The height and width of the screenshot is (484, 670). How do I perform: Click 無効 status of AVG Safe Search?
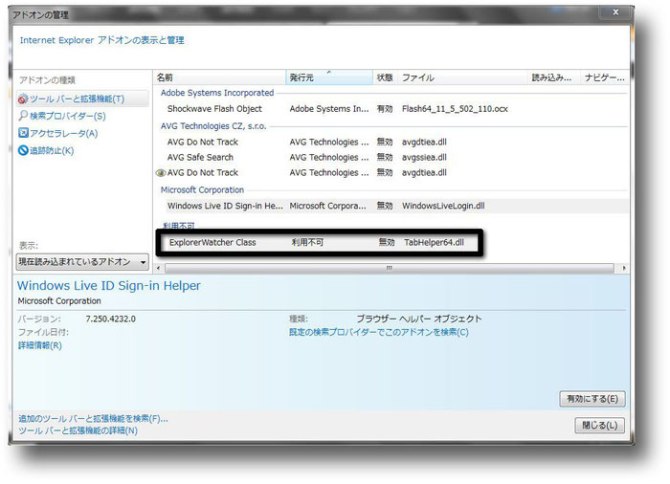[385, 158]
